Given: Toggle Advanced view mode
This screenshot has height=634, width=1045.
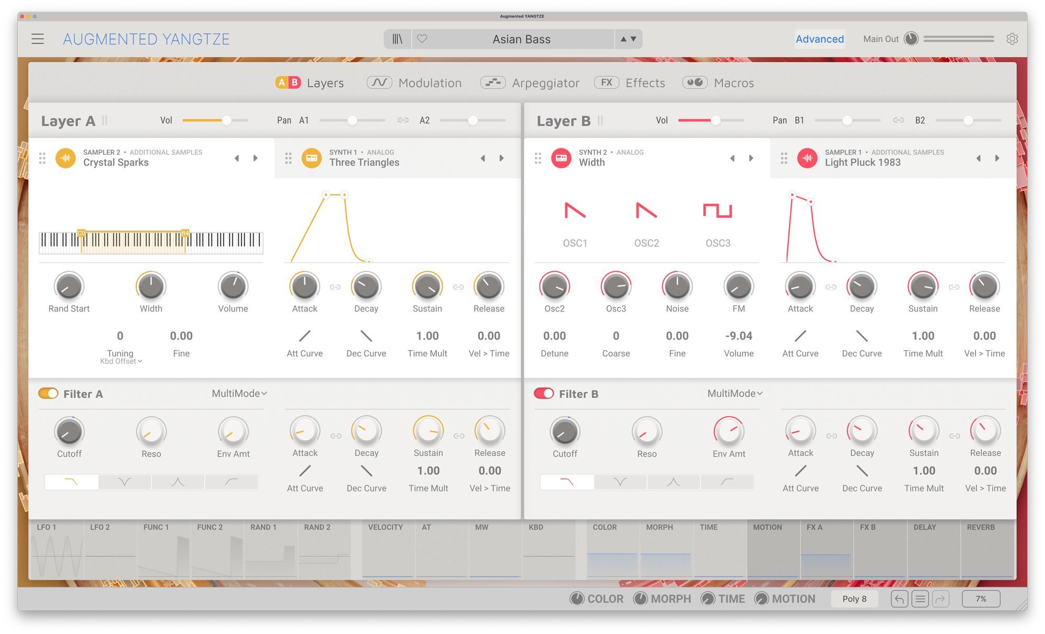Looking at the screenshot, I should pyautogui.click(x=819, y=39).
